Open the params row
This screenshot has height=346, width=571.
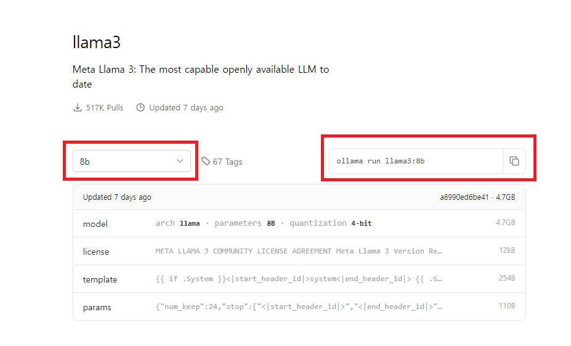(x=299, y=307)
